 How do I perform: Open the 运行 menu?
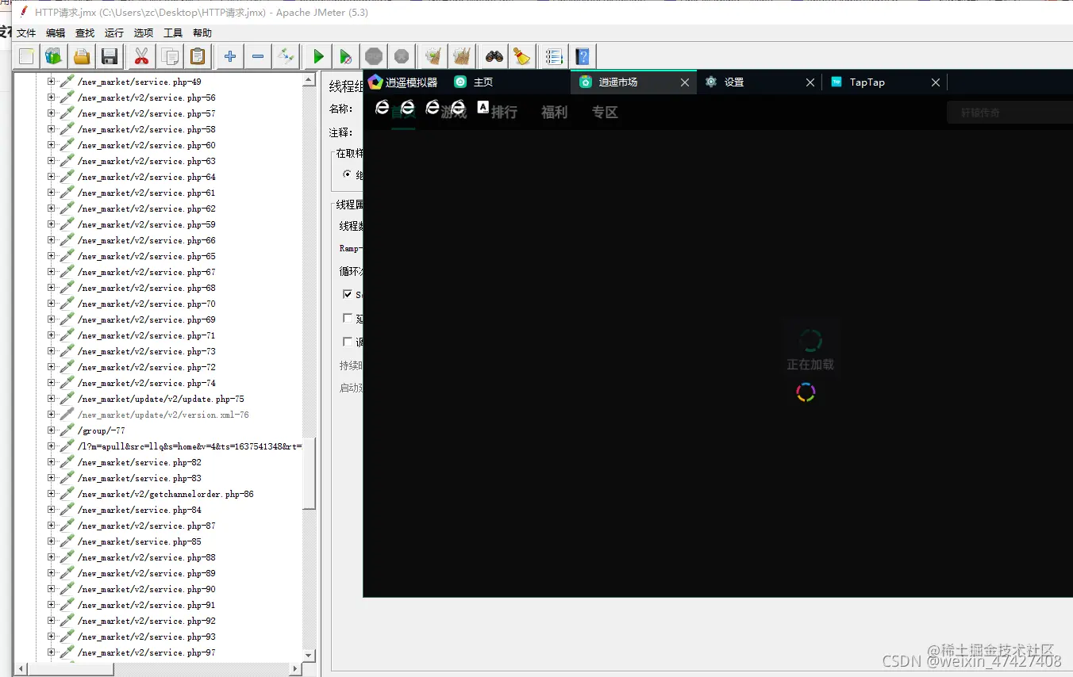(114, 33)
